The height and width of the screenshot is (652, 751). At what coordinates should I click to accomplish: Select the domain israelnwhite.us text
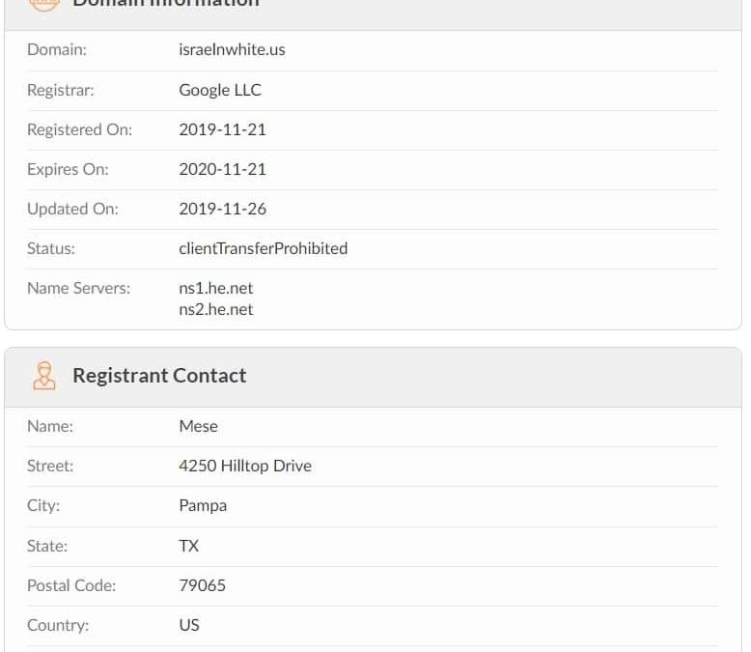[x=232, y=49]
